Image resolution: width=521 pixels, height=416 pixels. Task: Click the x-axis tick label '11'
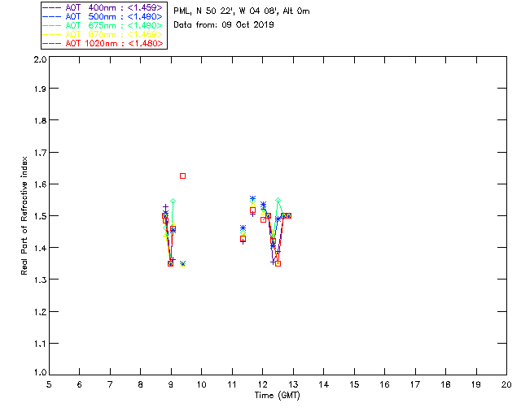tap(232, 384)
